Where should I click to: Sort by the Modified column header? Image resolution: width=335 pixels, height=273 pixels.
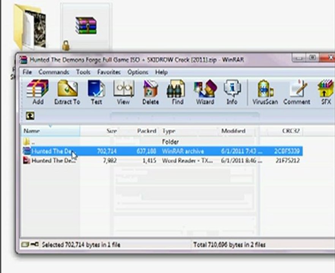pos(238,131)
